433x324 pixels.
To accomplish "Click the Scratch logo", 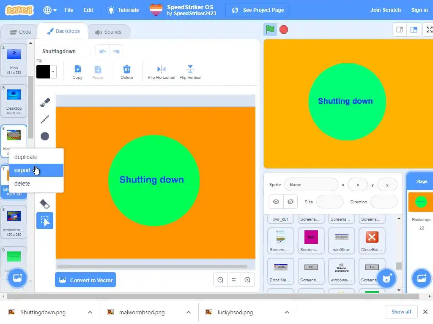I will pos(19,10).
